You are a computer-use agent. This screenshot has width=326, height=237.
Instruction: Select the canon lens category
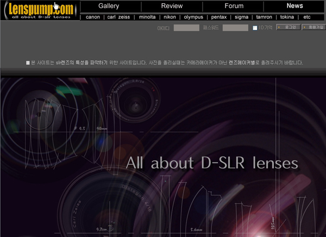pos(93,17)
